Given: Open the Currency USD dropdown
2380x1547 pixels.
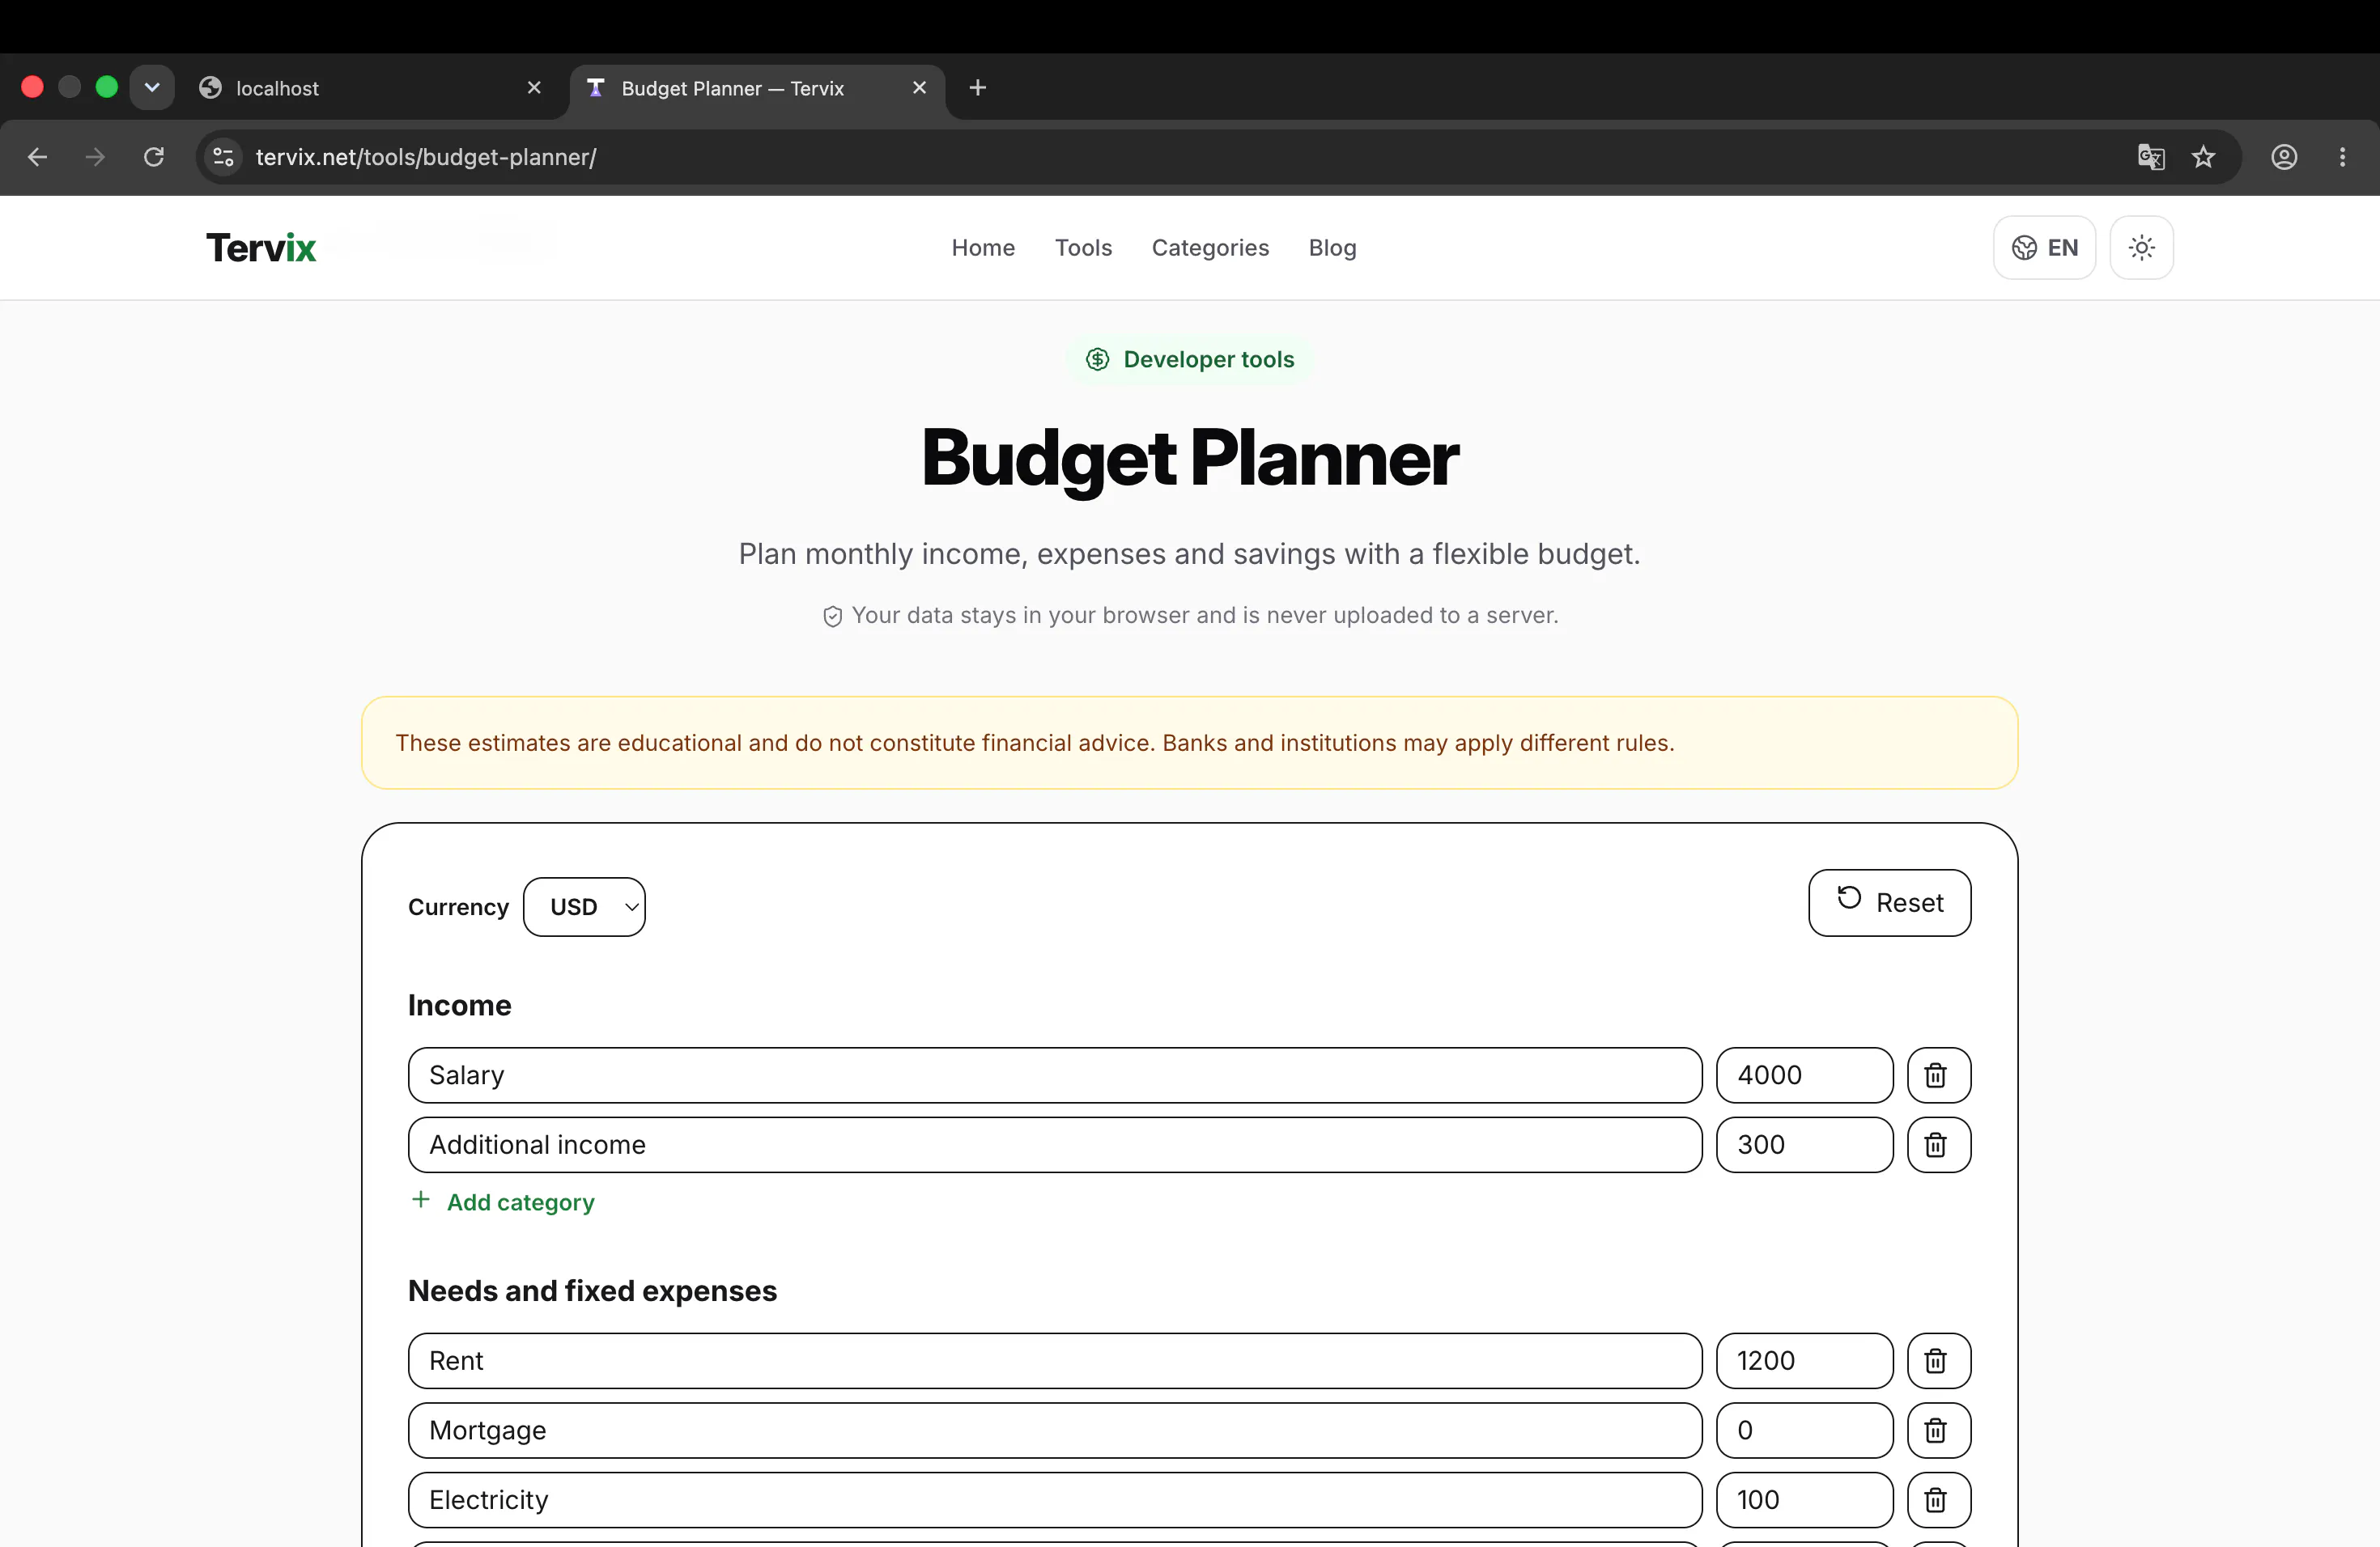Looking at the screenshot, I should 584,906.
